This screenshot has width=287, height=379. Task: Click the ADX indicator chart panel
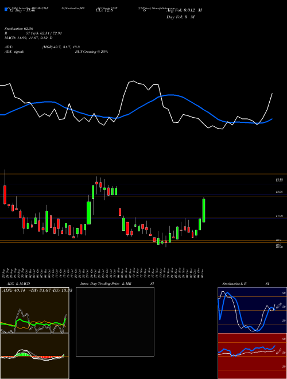click(x=34, y=310)
